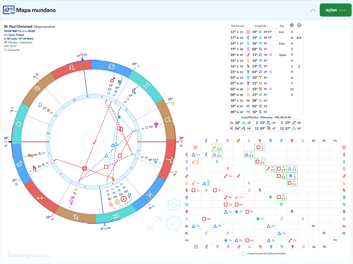This screenshot has height=264, width=353.
Task: Select the square aspect cell valued 0.5
Action: click(x=281, y=176)
